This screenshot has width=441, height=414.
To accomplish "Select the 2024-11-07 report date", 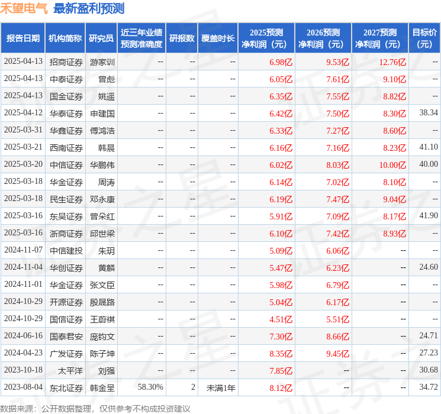I will coord(23,250).
